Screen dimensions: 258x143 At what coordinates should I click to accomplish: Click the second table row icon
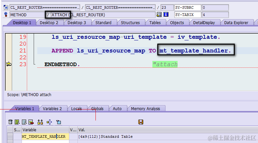point(24,122)
